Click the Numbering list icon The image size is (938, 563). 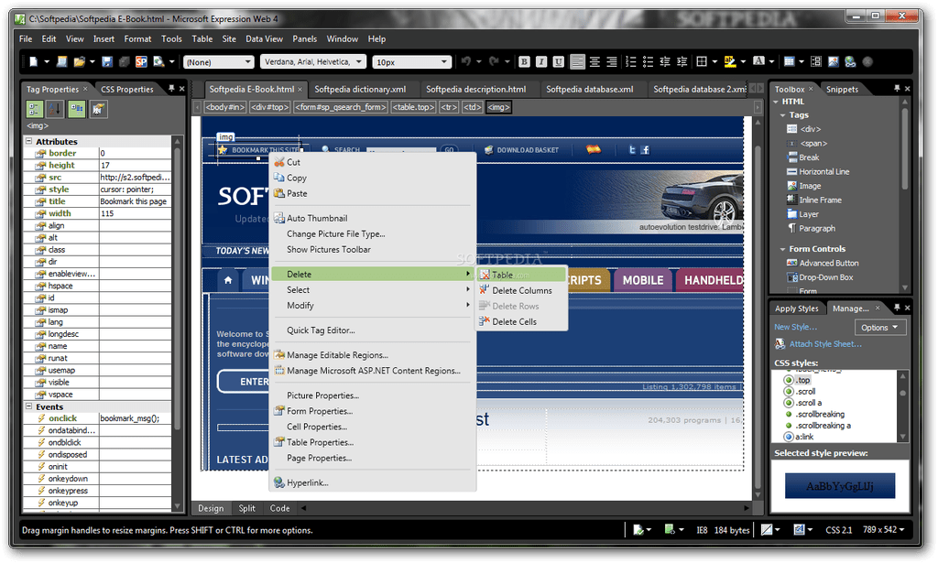(x=630, y=61)
